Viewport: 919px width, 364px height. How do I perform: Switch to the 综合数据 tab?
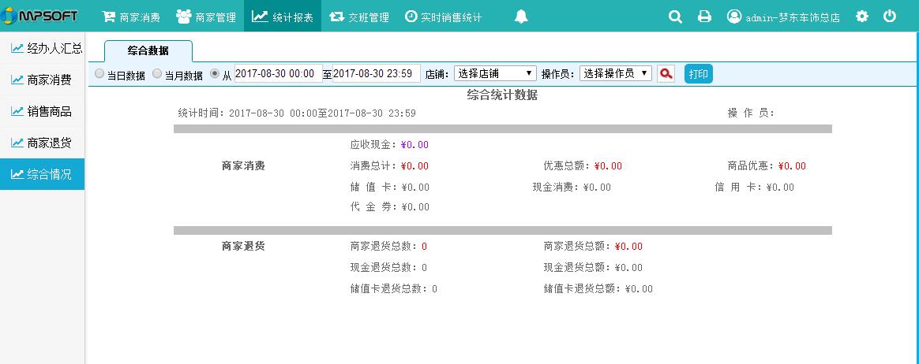coord(148,51)
